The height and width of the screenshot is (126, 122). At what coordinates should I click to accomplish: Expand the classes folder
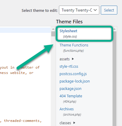[x=67, y=123]
